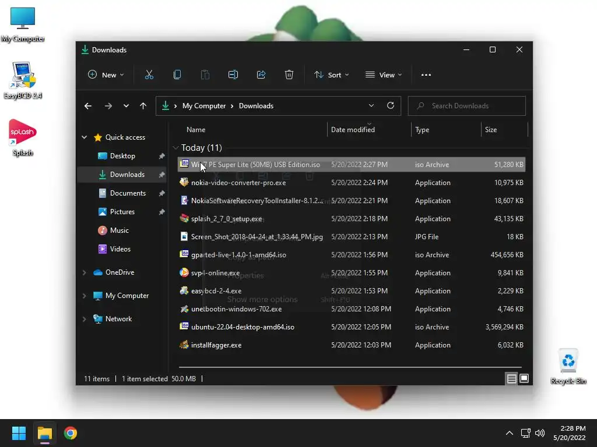Click File Explorer on the taskbar
Viewport: 597px width, 447px height.
click(x=44, y=433)
